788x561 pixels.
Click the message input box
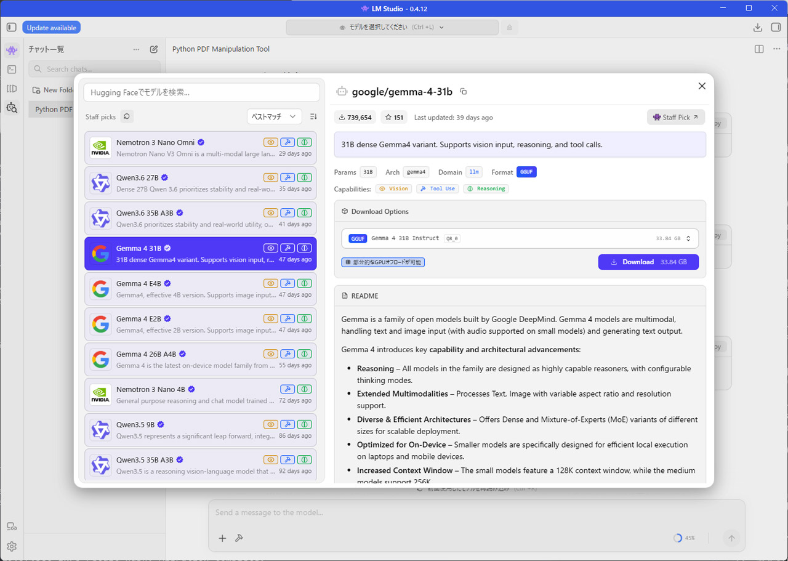(476, 512)
